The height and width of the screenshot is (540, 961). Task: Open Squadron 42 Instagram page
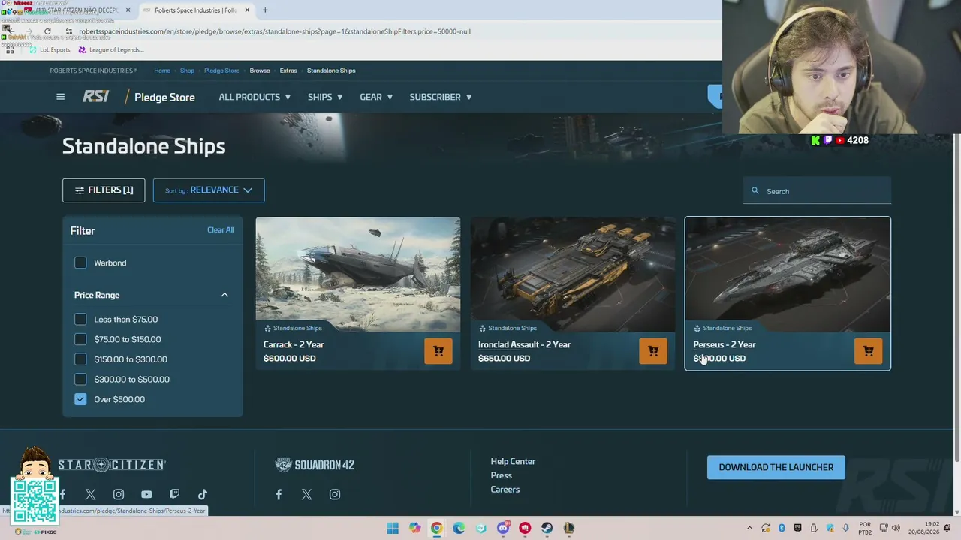click(335, 495)
